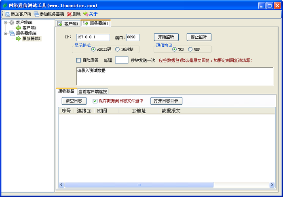Click the IP address input field
This screenshot has height=197, width=283.
tap(93, 37)
